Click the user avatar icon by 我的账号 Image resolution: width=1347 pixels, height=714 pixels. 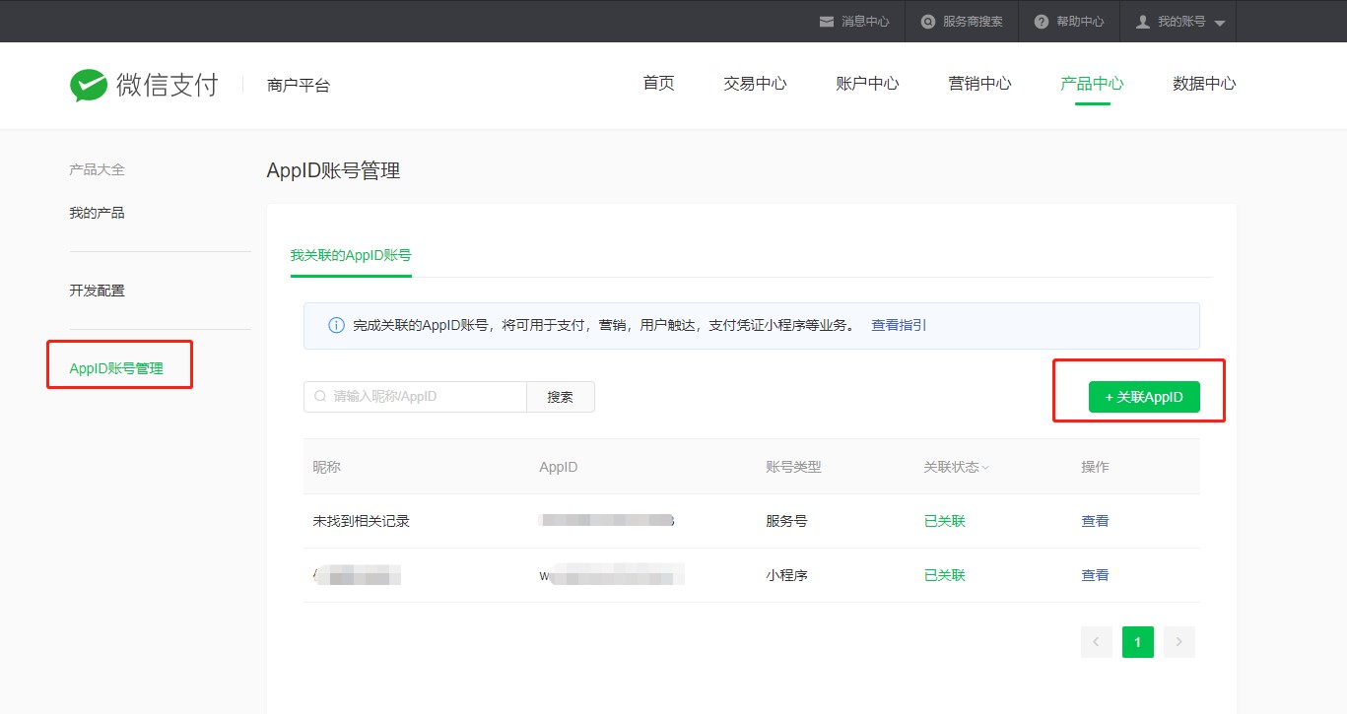(x=1143, y=22)
